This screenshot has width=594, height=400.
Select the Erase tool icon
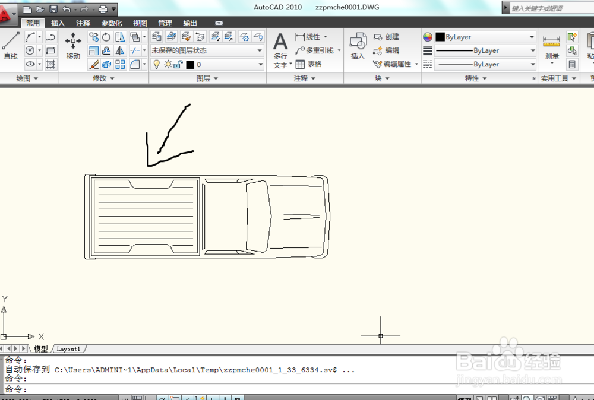[x=94, y=64]
